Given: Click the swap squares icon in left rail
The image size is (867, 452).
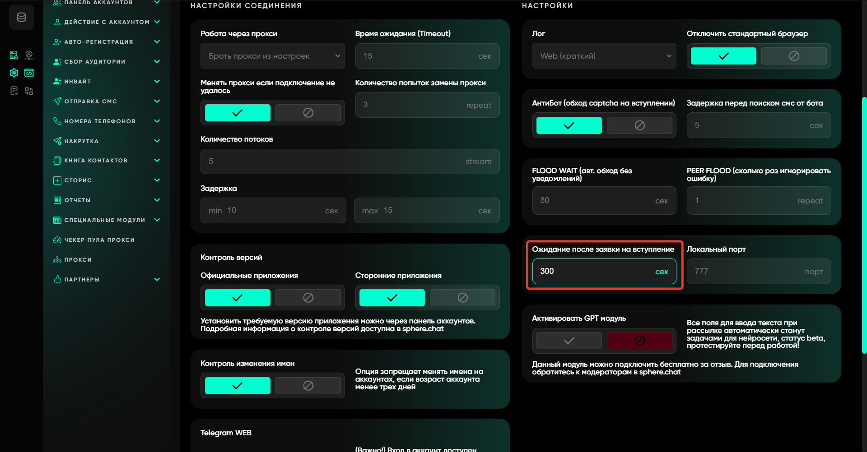Looking at the screenshot, I should 29,91.
